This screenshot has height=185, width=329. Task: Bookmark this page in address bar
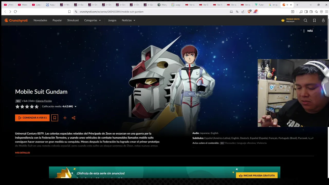point(69,12)
